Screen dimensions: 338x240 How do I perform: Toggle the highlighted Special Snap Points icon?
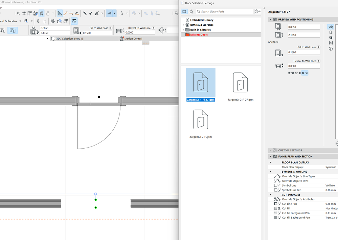pyautogui.click(x=110, y=13)
